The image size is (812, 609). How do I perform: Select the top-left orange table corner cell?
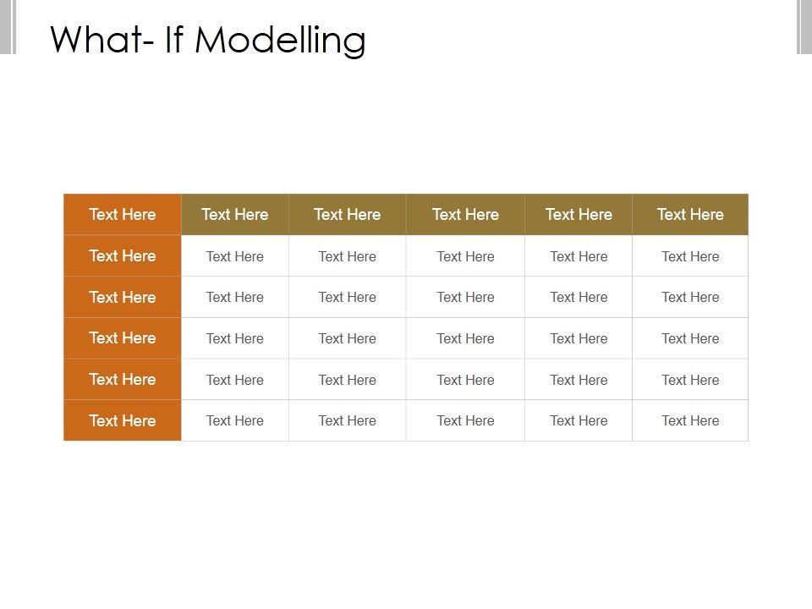[x=123, y=215]
